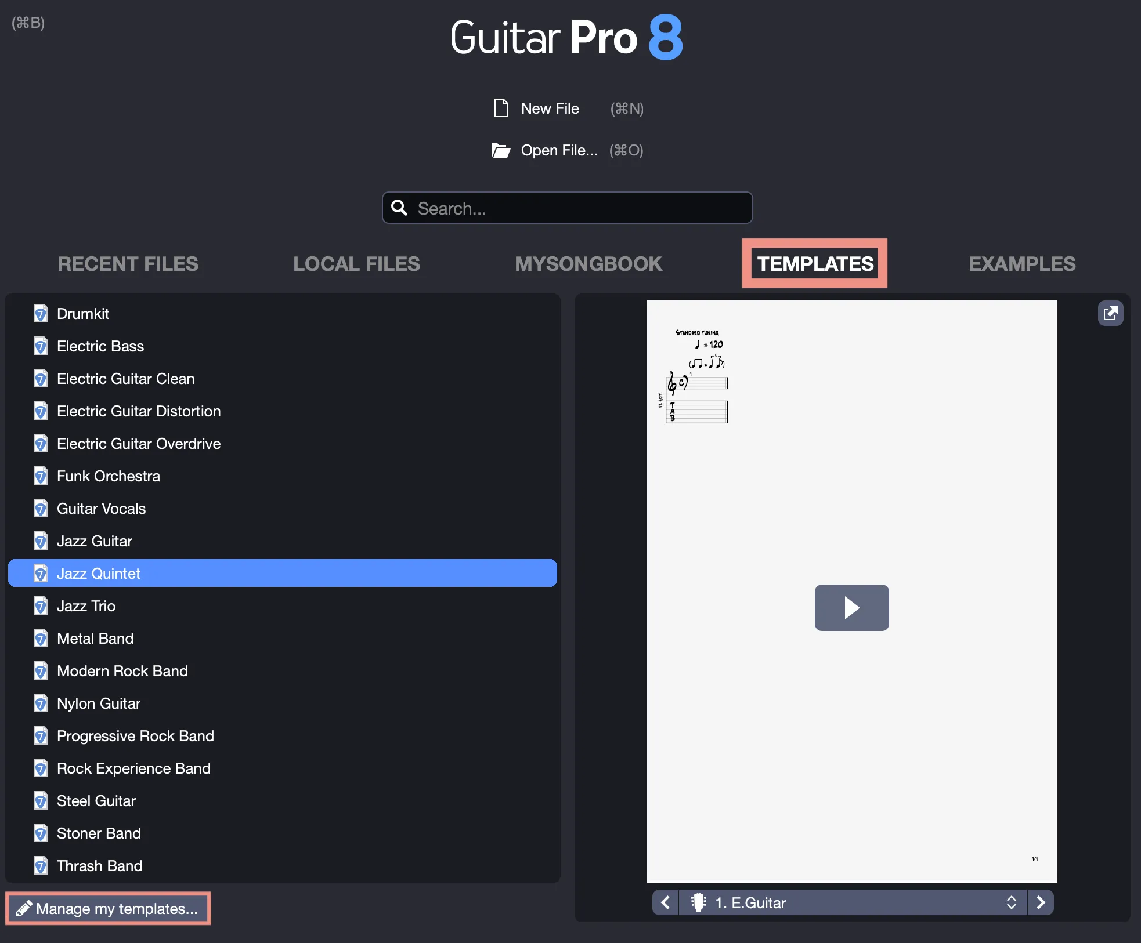Click the file icon next to Jazz Guitar
The width and height of the screenshot is (1141, 943).
(41, 541)
